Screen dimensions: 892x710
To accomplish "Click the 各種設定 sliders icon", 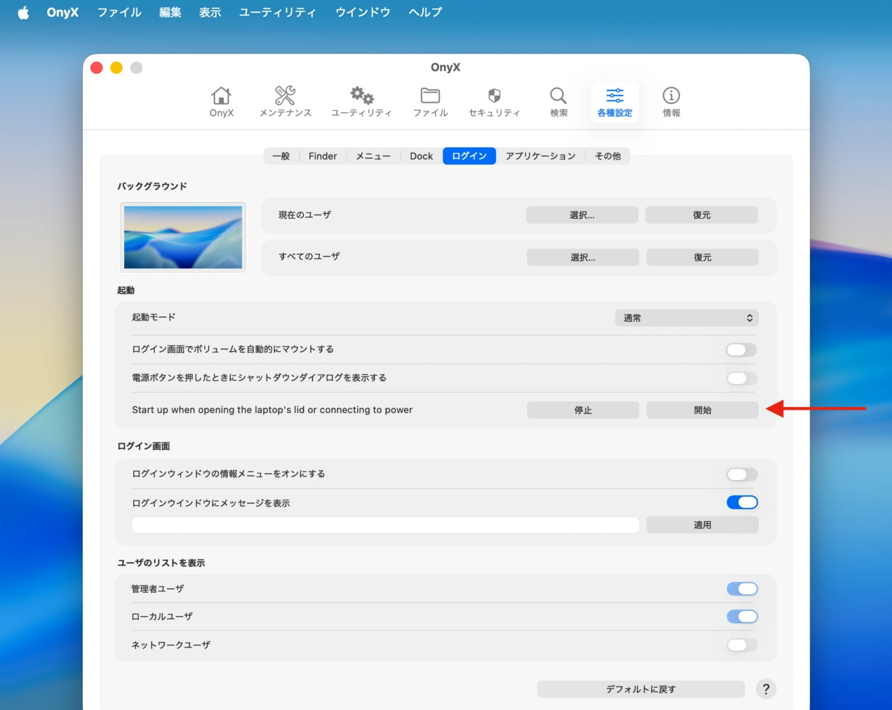I will [614, 101].
